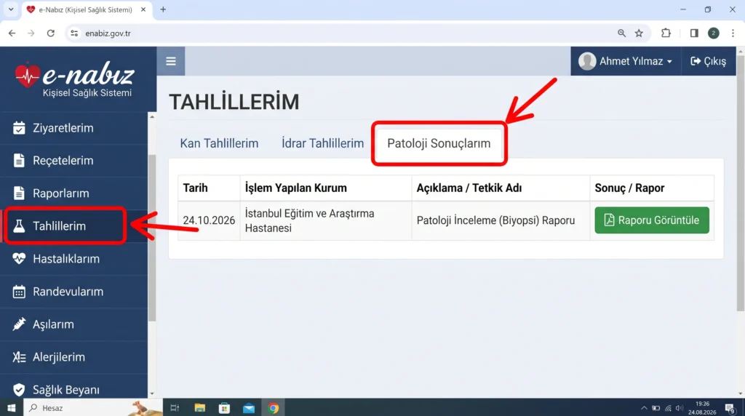Reload the enabiz.gov.tr page
Viewport: 745px width, 416px height.
tap(50, 33)
